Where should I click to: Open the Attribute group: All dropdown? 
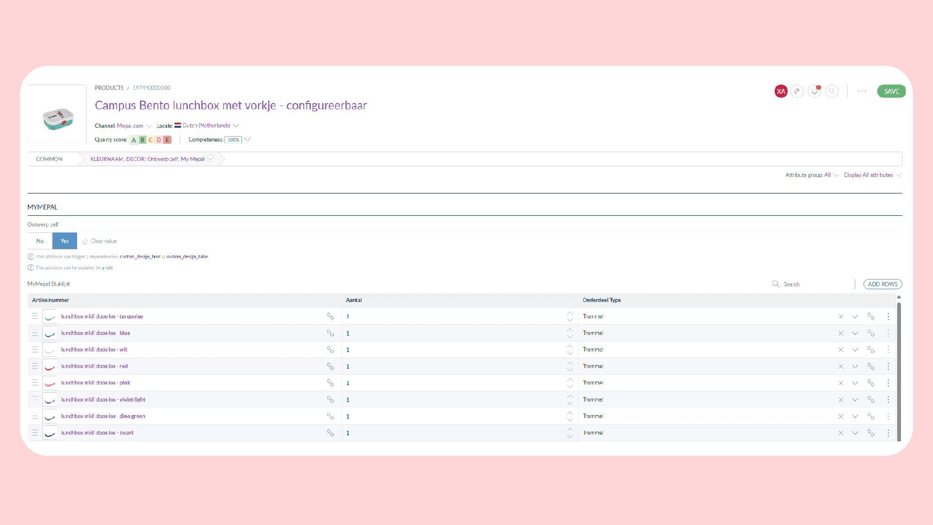(x=812, y=175)
